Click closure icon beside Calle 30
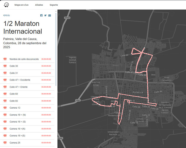This screenshot has height=148, width=186. 5,66
